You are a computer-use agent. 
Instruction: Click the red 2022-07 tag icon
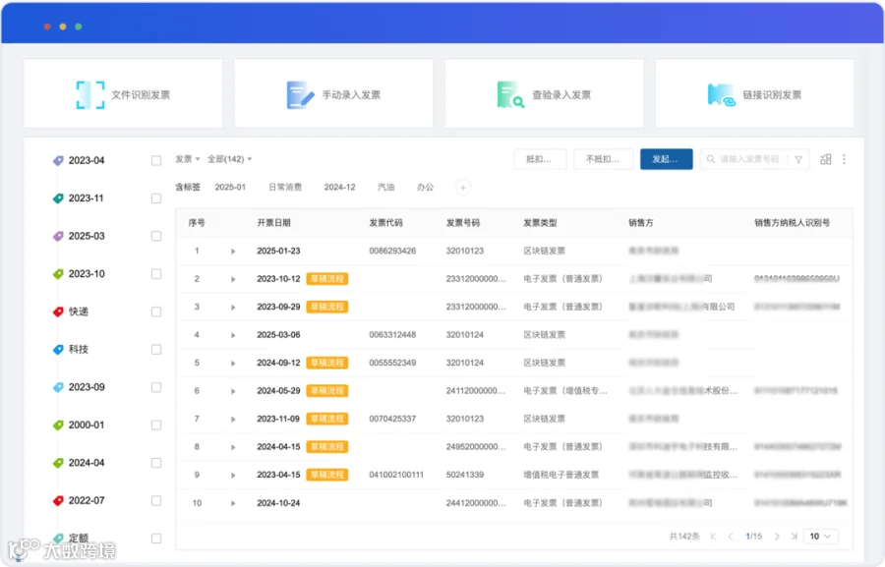tap(58, 501)
